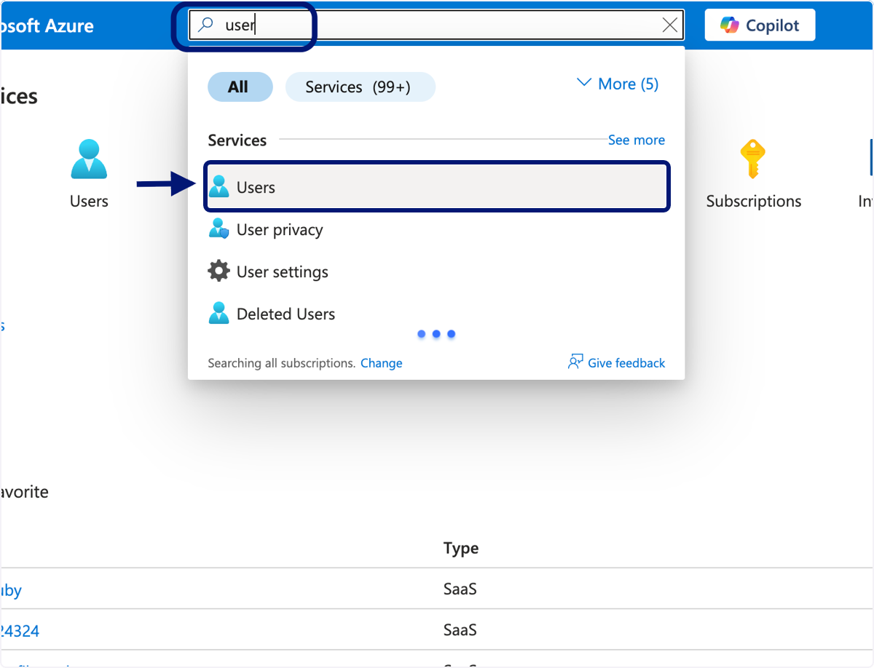Click the Give feedback person icon

pyautogui.click(x=575, y=362)
